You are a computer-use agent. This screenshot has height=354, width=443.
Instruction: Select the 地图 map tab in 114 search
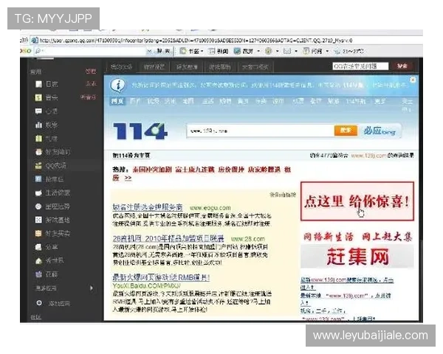tap(188, 101)
